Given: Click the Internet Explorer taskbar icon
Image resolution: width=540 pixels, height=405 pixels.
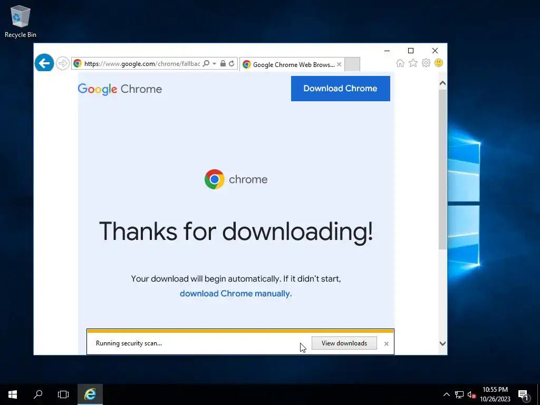Looking at the screenshot, I should point(90,394).
